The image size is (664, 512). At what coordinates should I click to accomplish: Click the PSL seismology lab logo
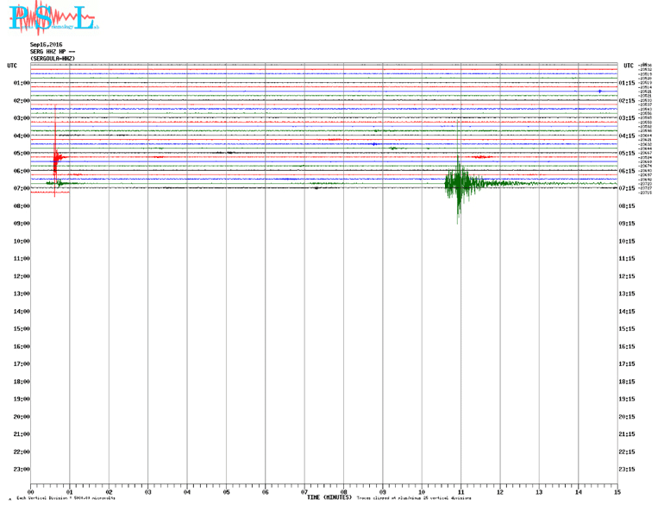[51, 18]
